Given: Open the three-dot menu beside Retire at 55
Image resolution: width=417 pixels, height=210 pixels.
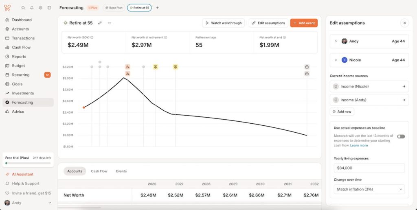Looking at the screenshot, I should pos(110,23).
